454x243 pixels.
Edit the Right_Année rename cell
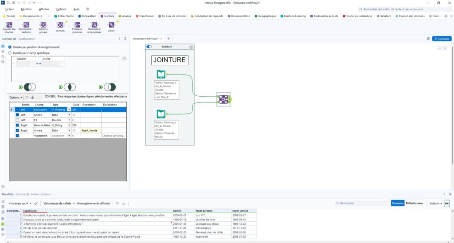(91, 131)
